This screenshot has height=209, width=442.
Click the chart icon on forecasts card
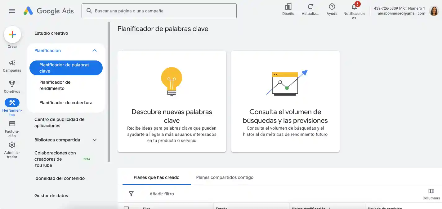(287, 82)
